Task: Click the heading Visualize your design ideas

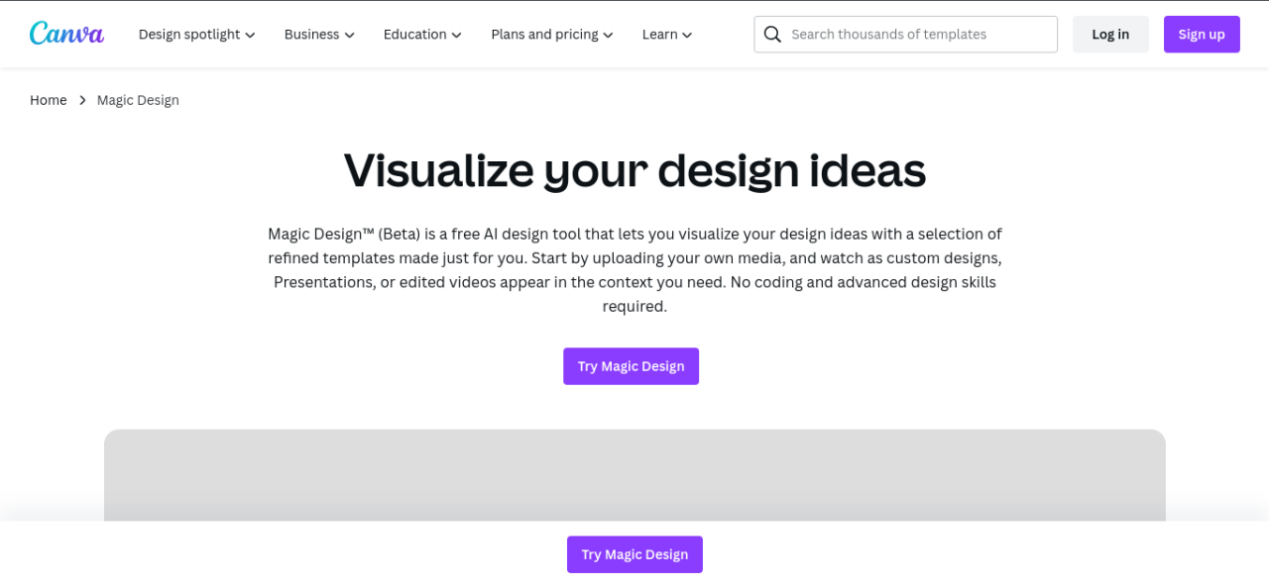Action: (x=634, y=170)
